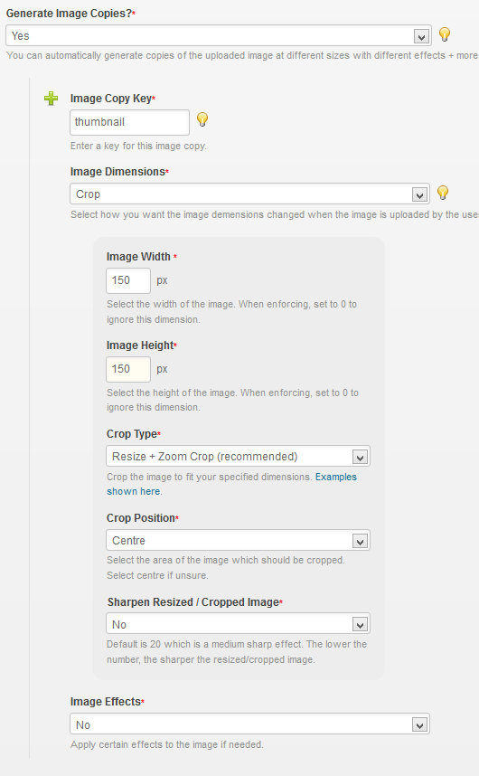Click lightbulb hint next to thumbnail key field
Screen dimensions: 479x776
pyautogui.click(x=202, y=119)
